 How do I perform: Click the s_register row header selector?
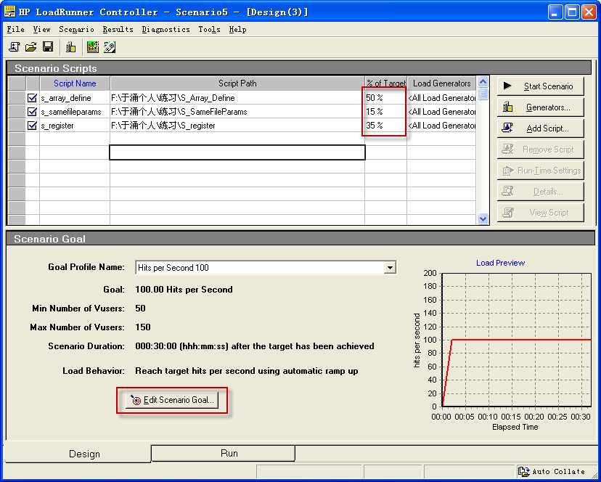(17, 126)
